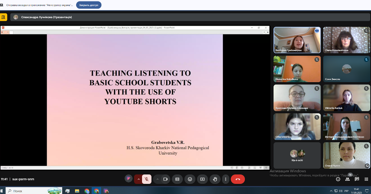This screenshot has height=194, width=371.
Task: Select Соня Змисла participant tile
Action: point(346,69)
